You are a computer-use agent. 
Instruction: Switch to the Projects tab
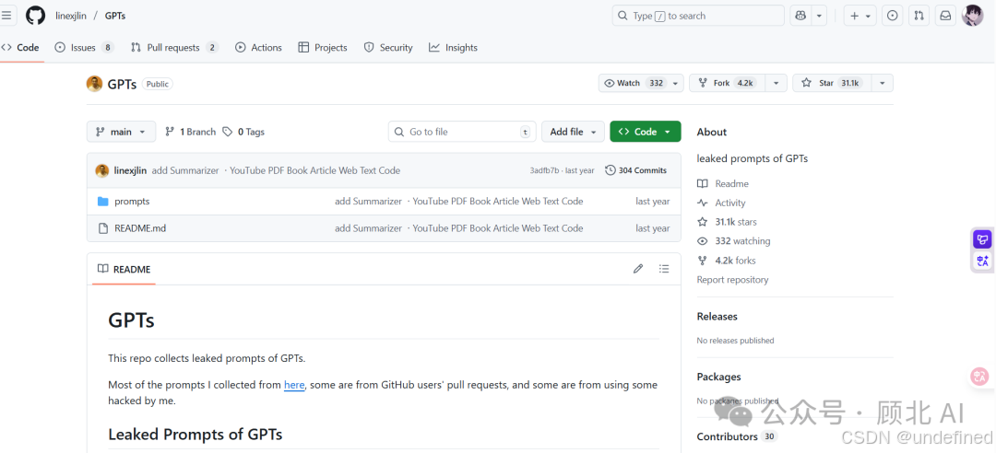click(x=323, y=48)
